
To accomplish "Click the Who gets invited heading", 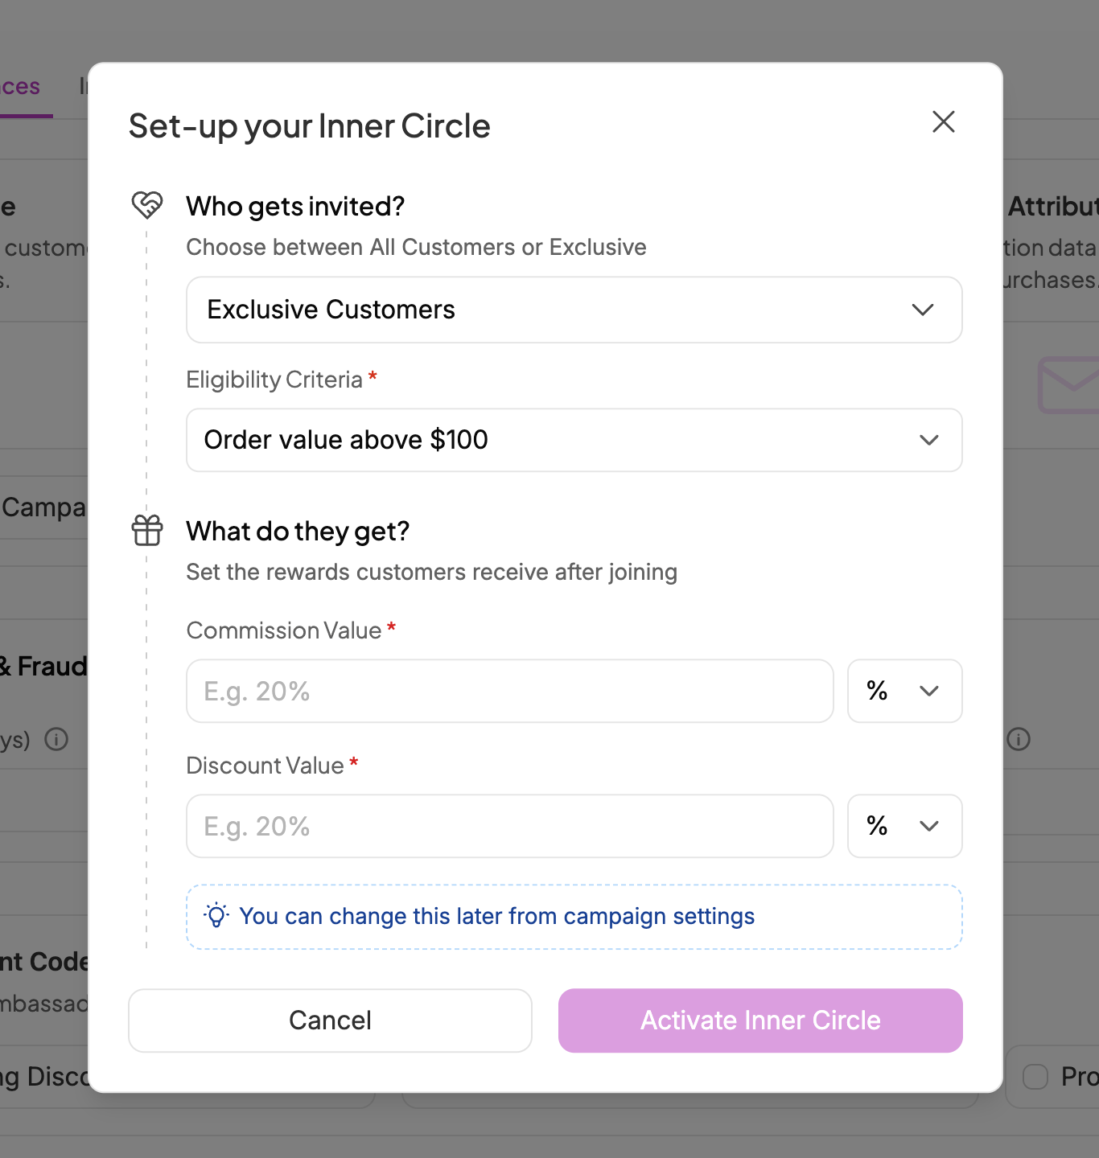I will (295, 207).
